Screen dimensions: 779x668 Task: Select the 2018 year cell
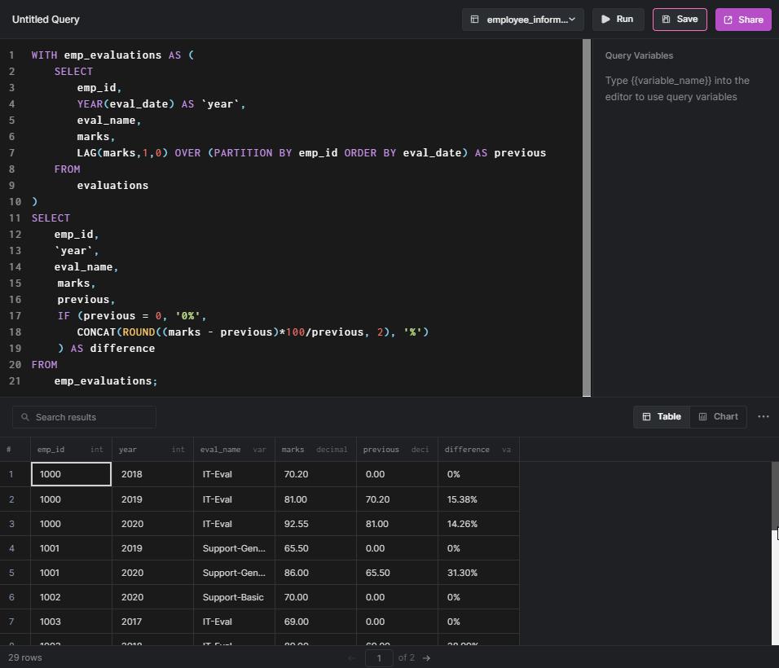coord(152,474)
